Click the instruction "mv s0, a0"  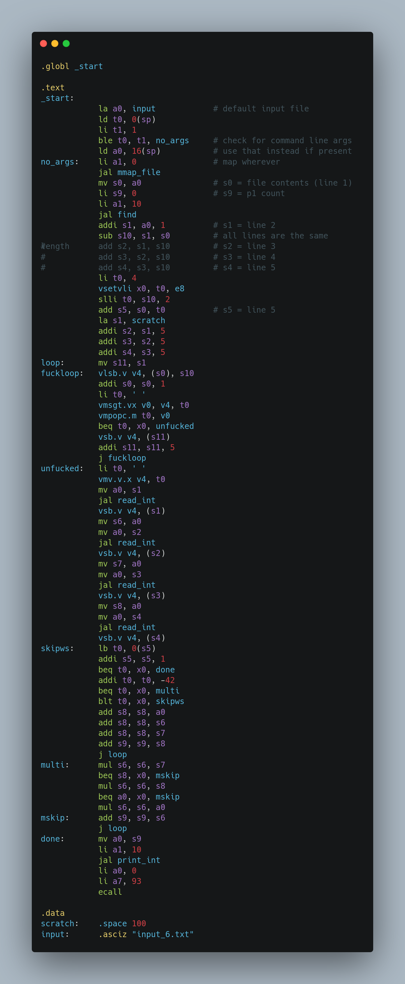click(120, 183)
